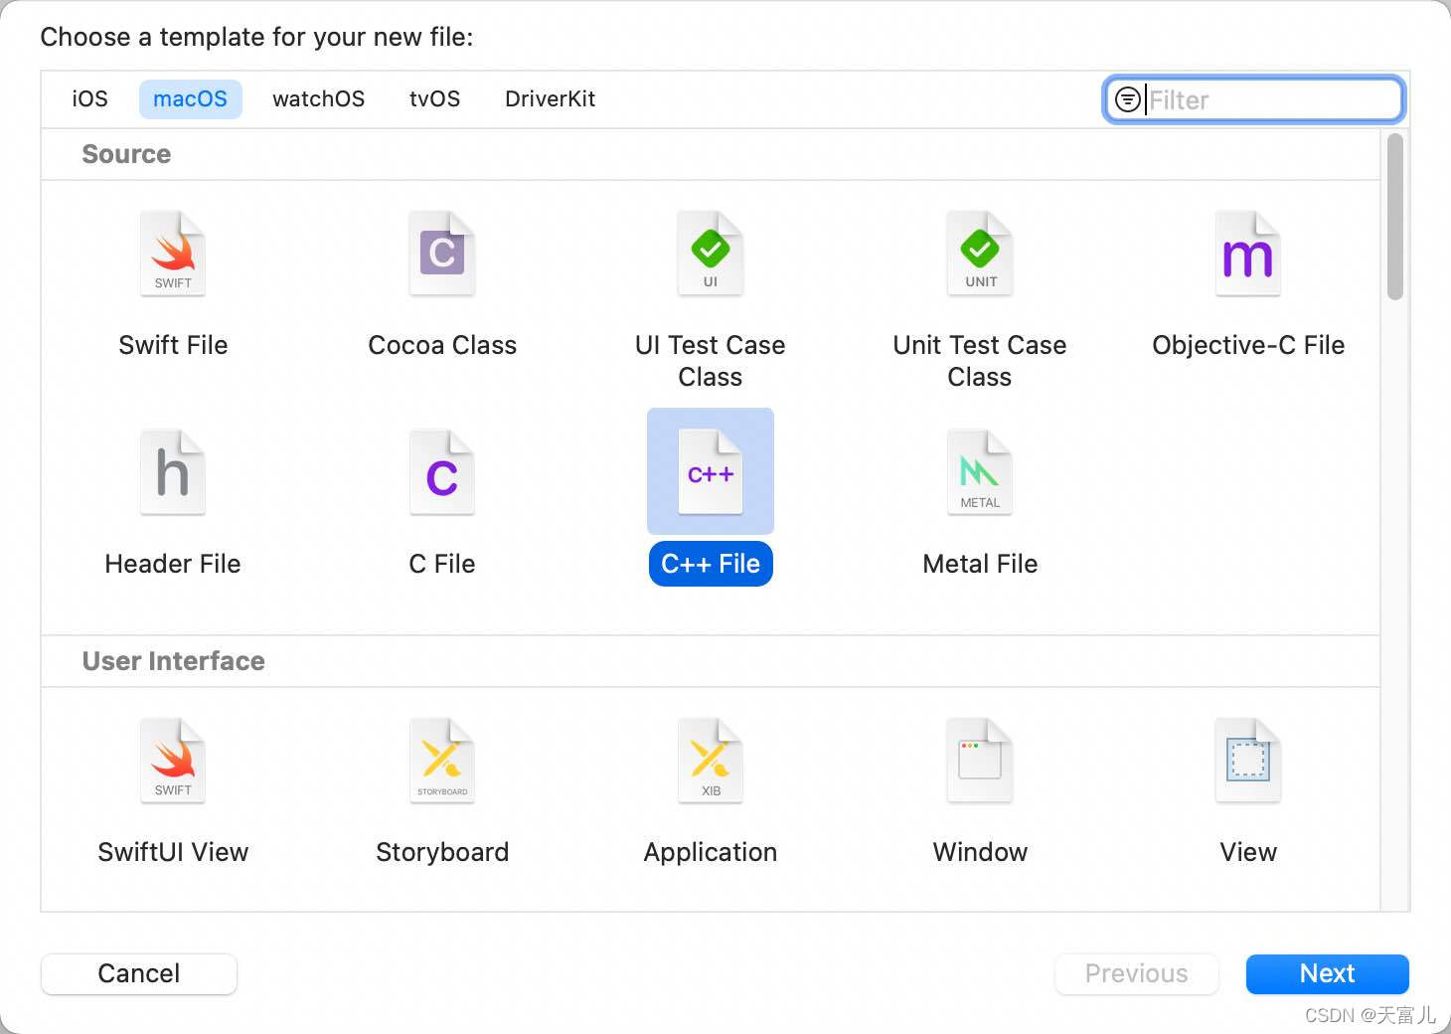Screen dimensions: 1451x1034
Task: Click the "Swift File" label
Action: [173, 345]
